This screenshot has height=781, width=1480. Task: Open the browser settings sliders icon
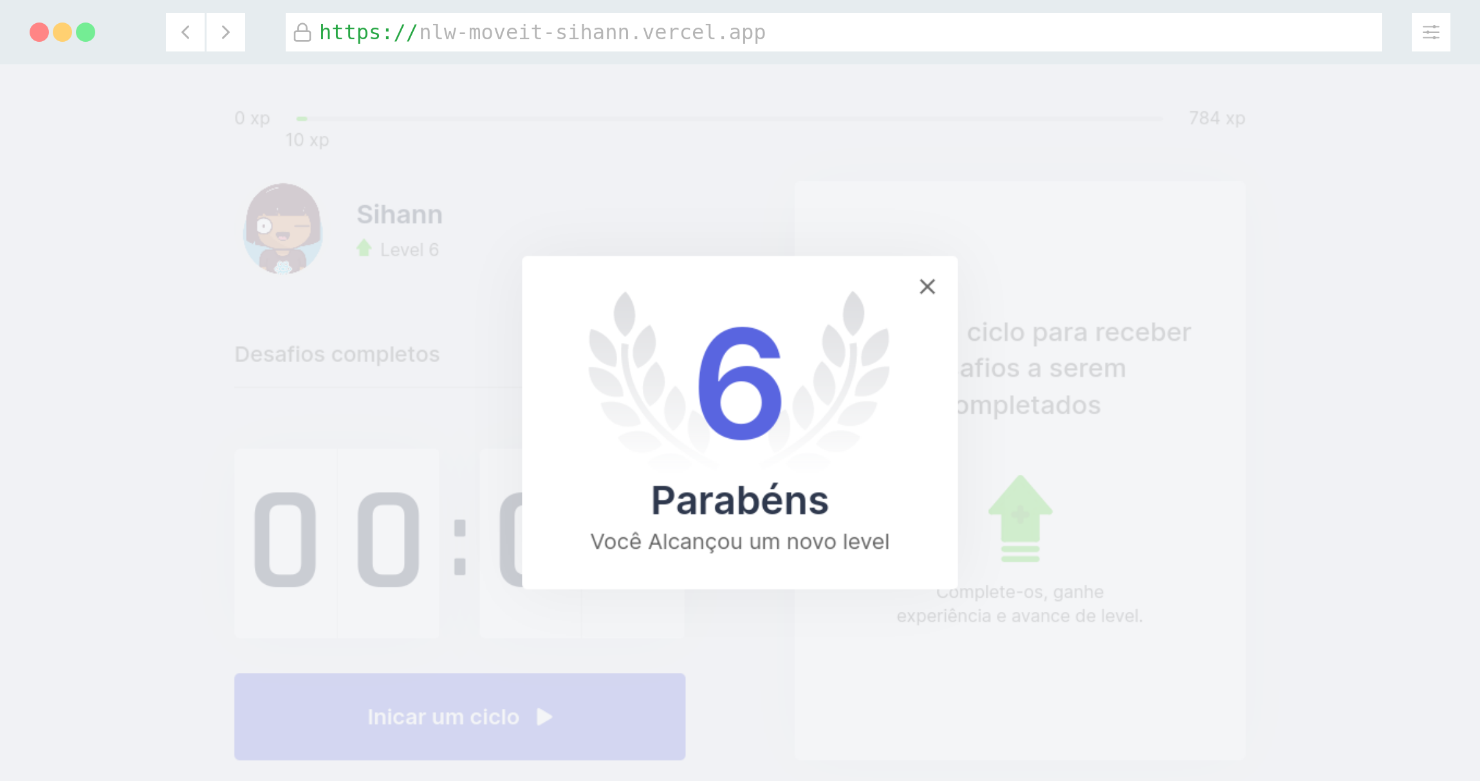[x=1430, y=32]
